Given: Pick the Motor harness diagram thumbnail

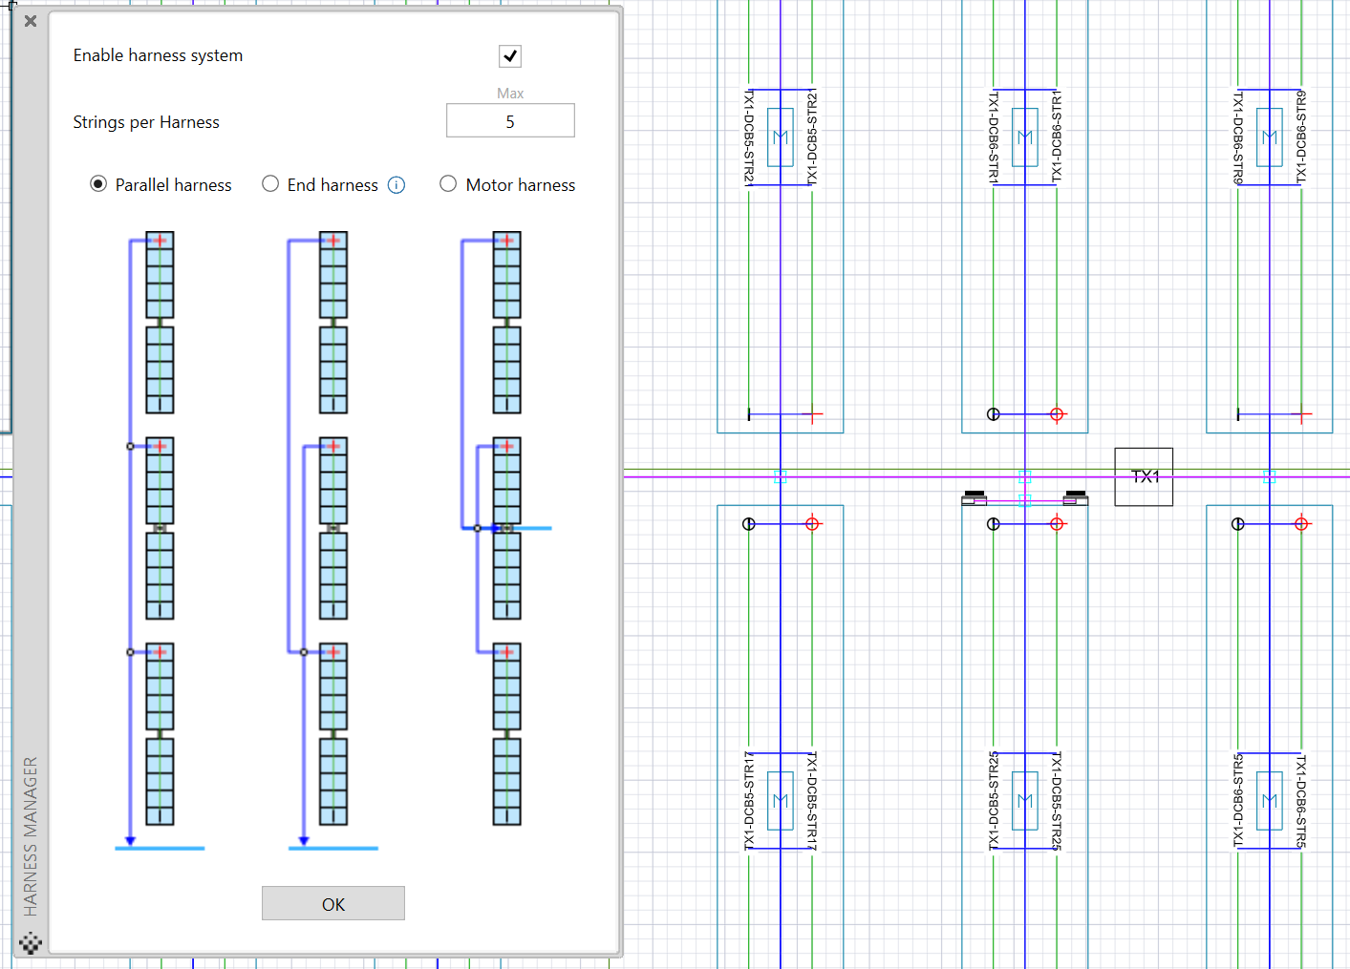Looking at the screenshot, I should tap(504, 529).
